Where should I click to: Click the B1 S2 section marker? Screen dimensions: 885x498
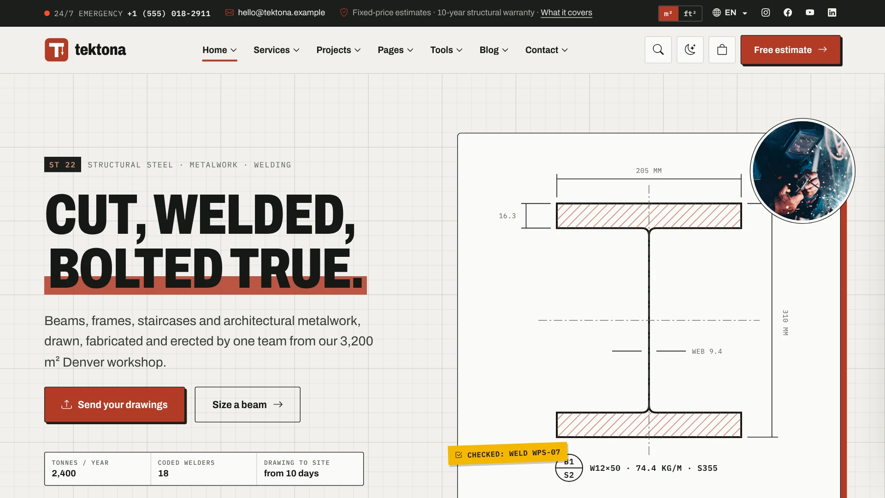(x=569, y=468)
